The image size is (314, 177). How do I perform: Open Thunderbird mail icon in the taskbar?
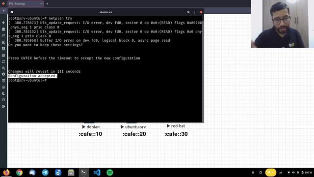[x=32, y=173]
